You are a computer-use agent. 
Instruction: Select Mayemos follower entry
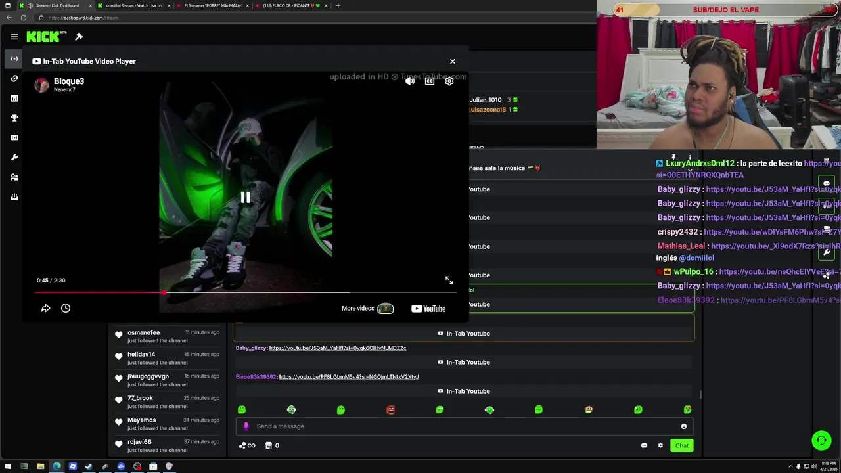tap(167, 424)
